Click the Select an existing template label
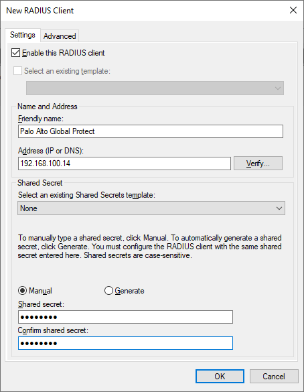The image size is (304, 392). pos(67,71)
